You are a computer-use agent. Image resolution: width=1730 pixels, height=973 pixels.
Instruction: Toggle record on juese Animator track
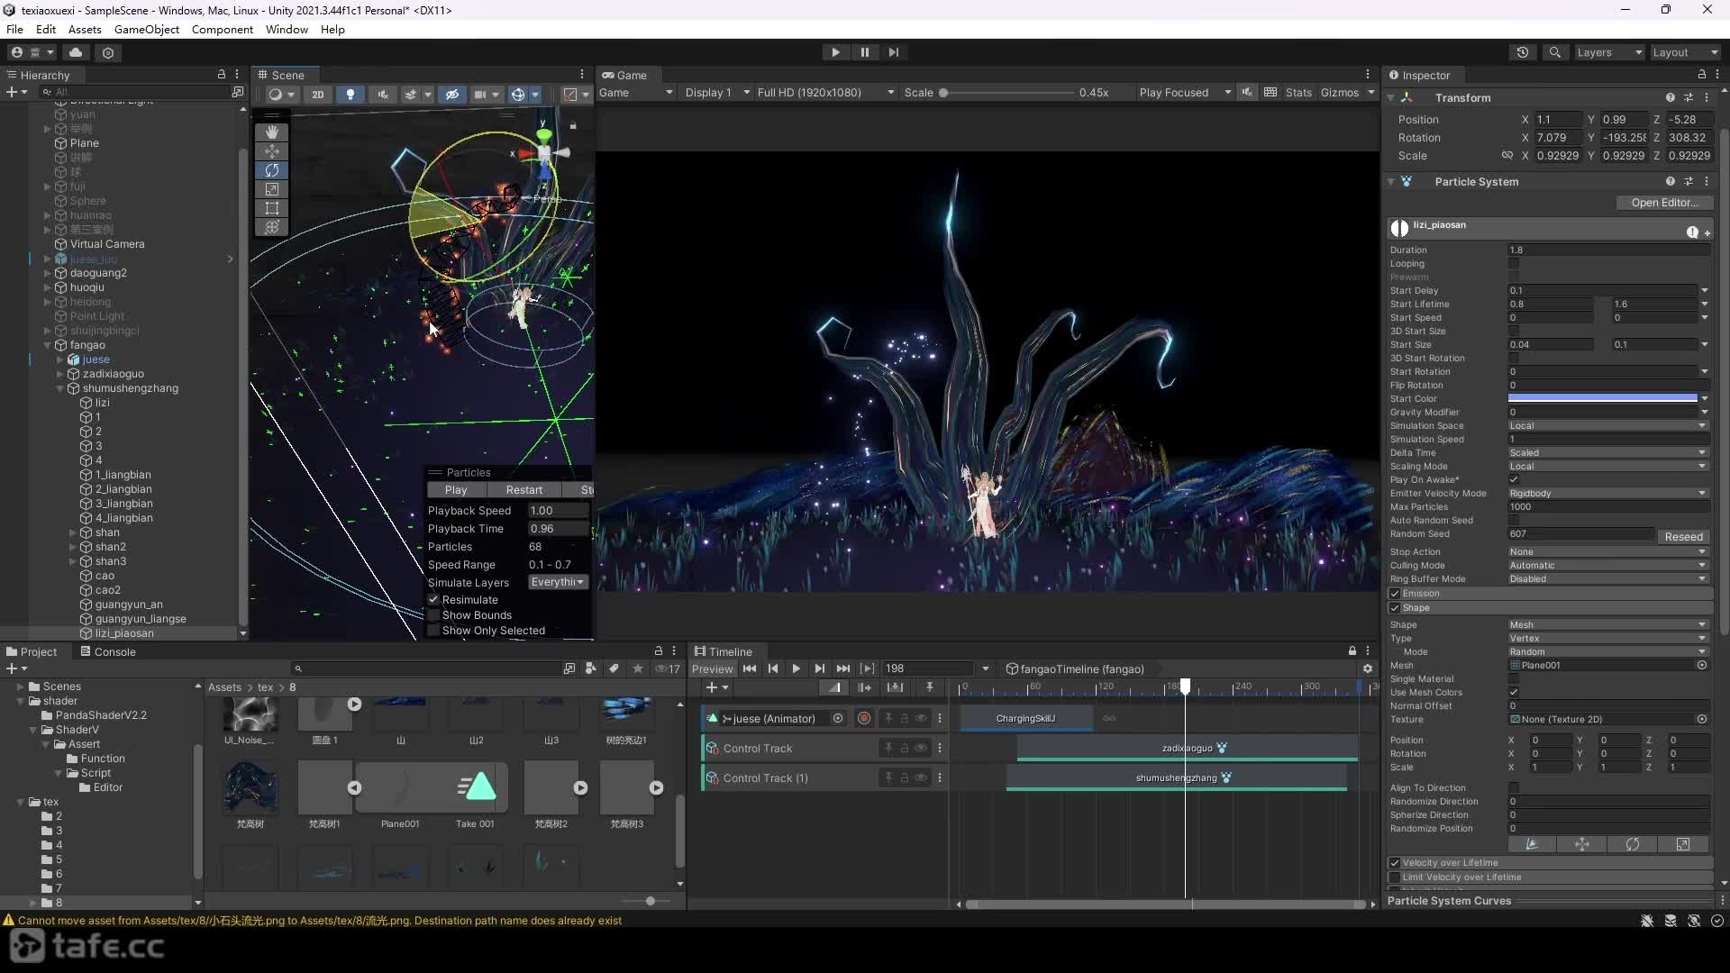tap(864, 718)
